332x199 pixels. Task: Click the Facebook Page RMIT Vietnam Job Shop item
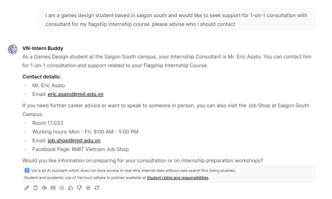coord(80,149)
